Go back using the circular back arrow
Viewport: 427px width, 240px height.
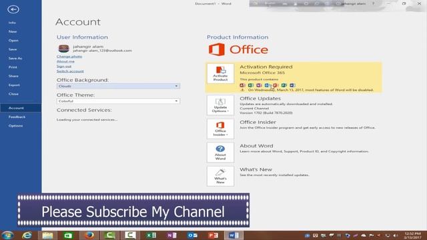[x=13, y=9]
